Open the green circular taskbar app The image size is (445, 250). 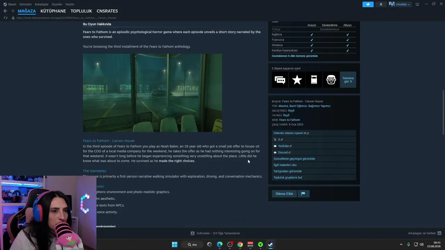(260, 244)
